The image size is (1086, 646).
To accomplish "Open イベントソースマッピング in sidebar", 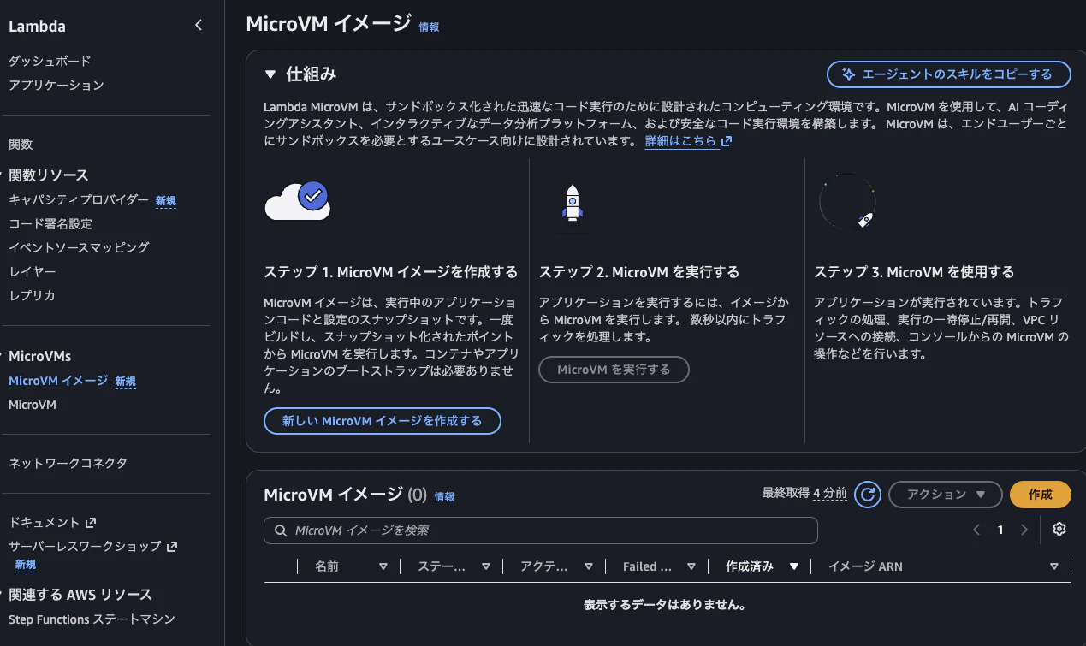I will (79, 248).
